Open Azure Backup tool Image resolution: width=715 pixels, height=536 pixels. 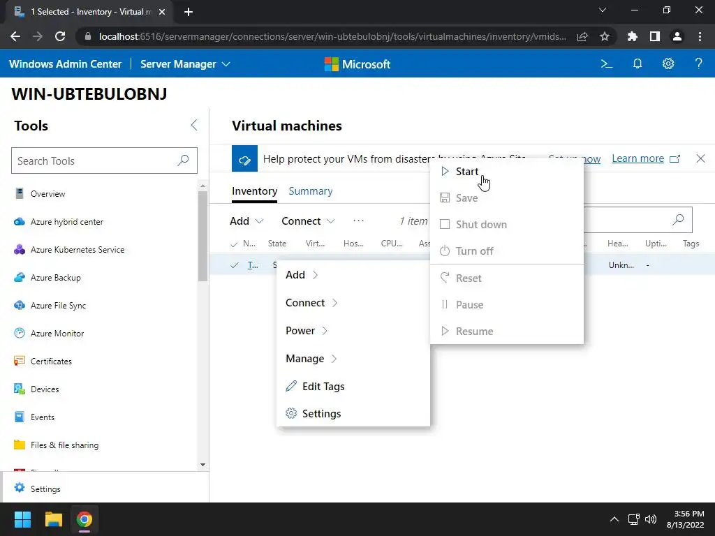tap(55, 278)
